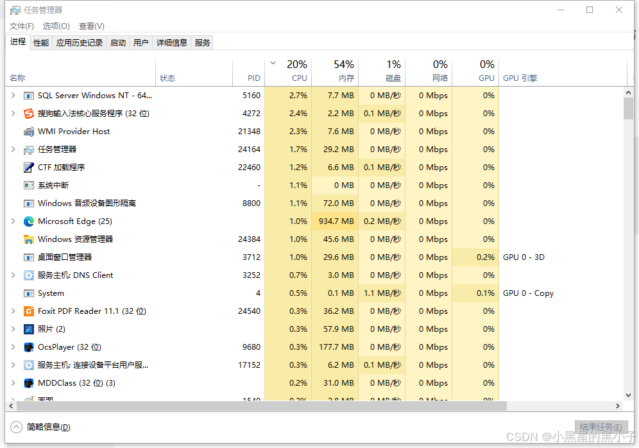Expand the MDDClass (32 位) group
The height and width of the screenshot is (448, 639).
[13, 383]
